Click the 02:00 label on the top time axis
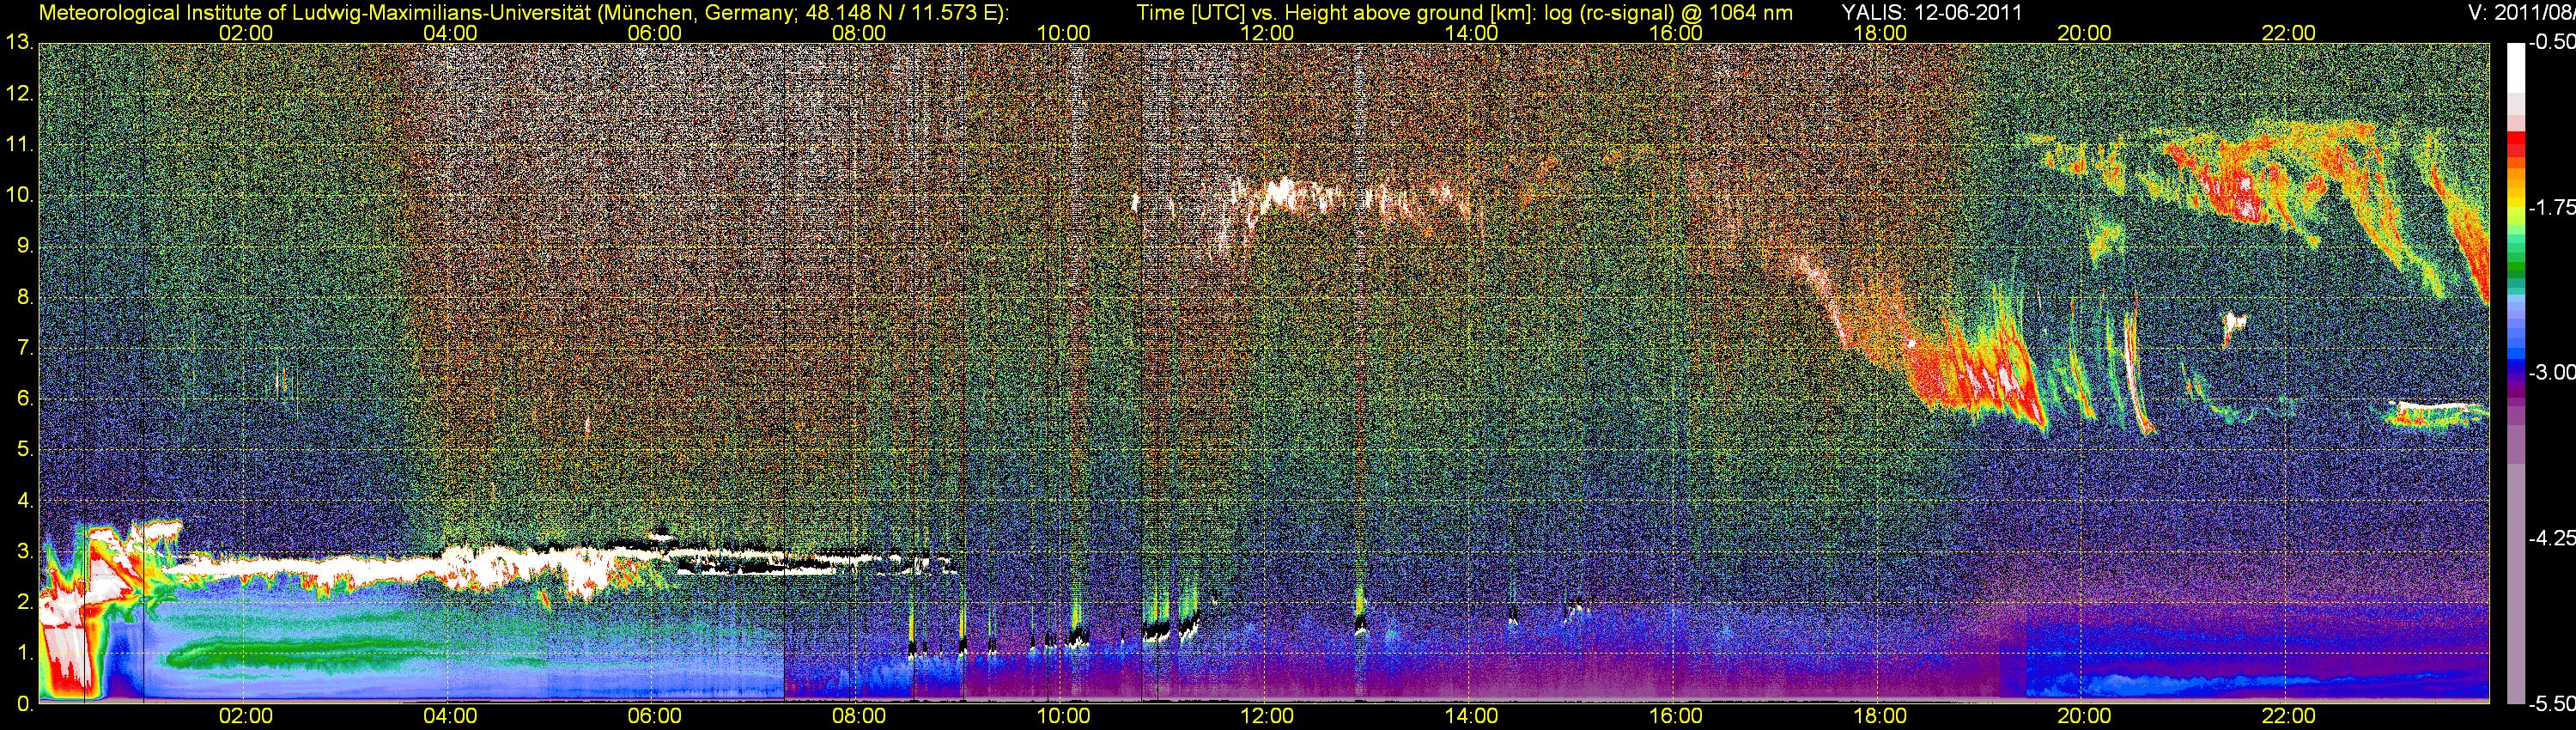2576x730 pixels. point(245,33)
